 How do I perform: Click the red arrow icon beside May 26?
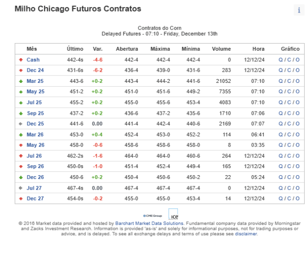point(21,145)
